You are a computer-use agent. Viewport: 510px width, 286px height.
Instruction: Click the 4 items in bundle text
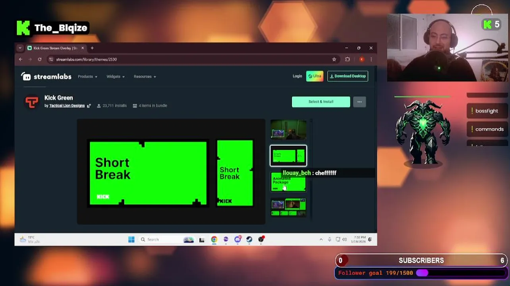click(x=153, y=106)
